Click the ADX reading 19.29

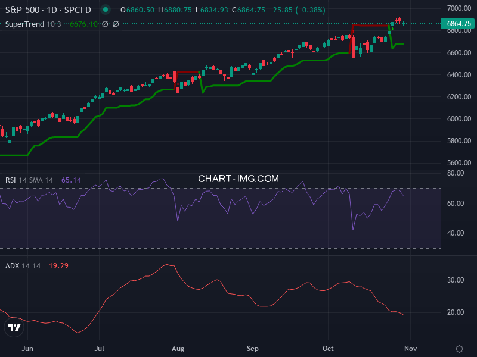58,264
